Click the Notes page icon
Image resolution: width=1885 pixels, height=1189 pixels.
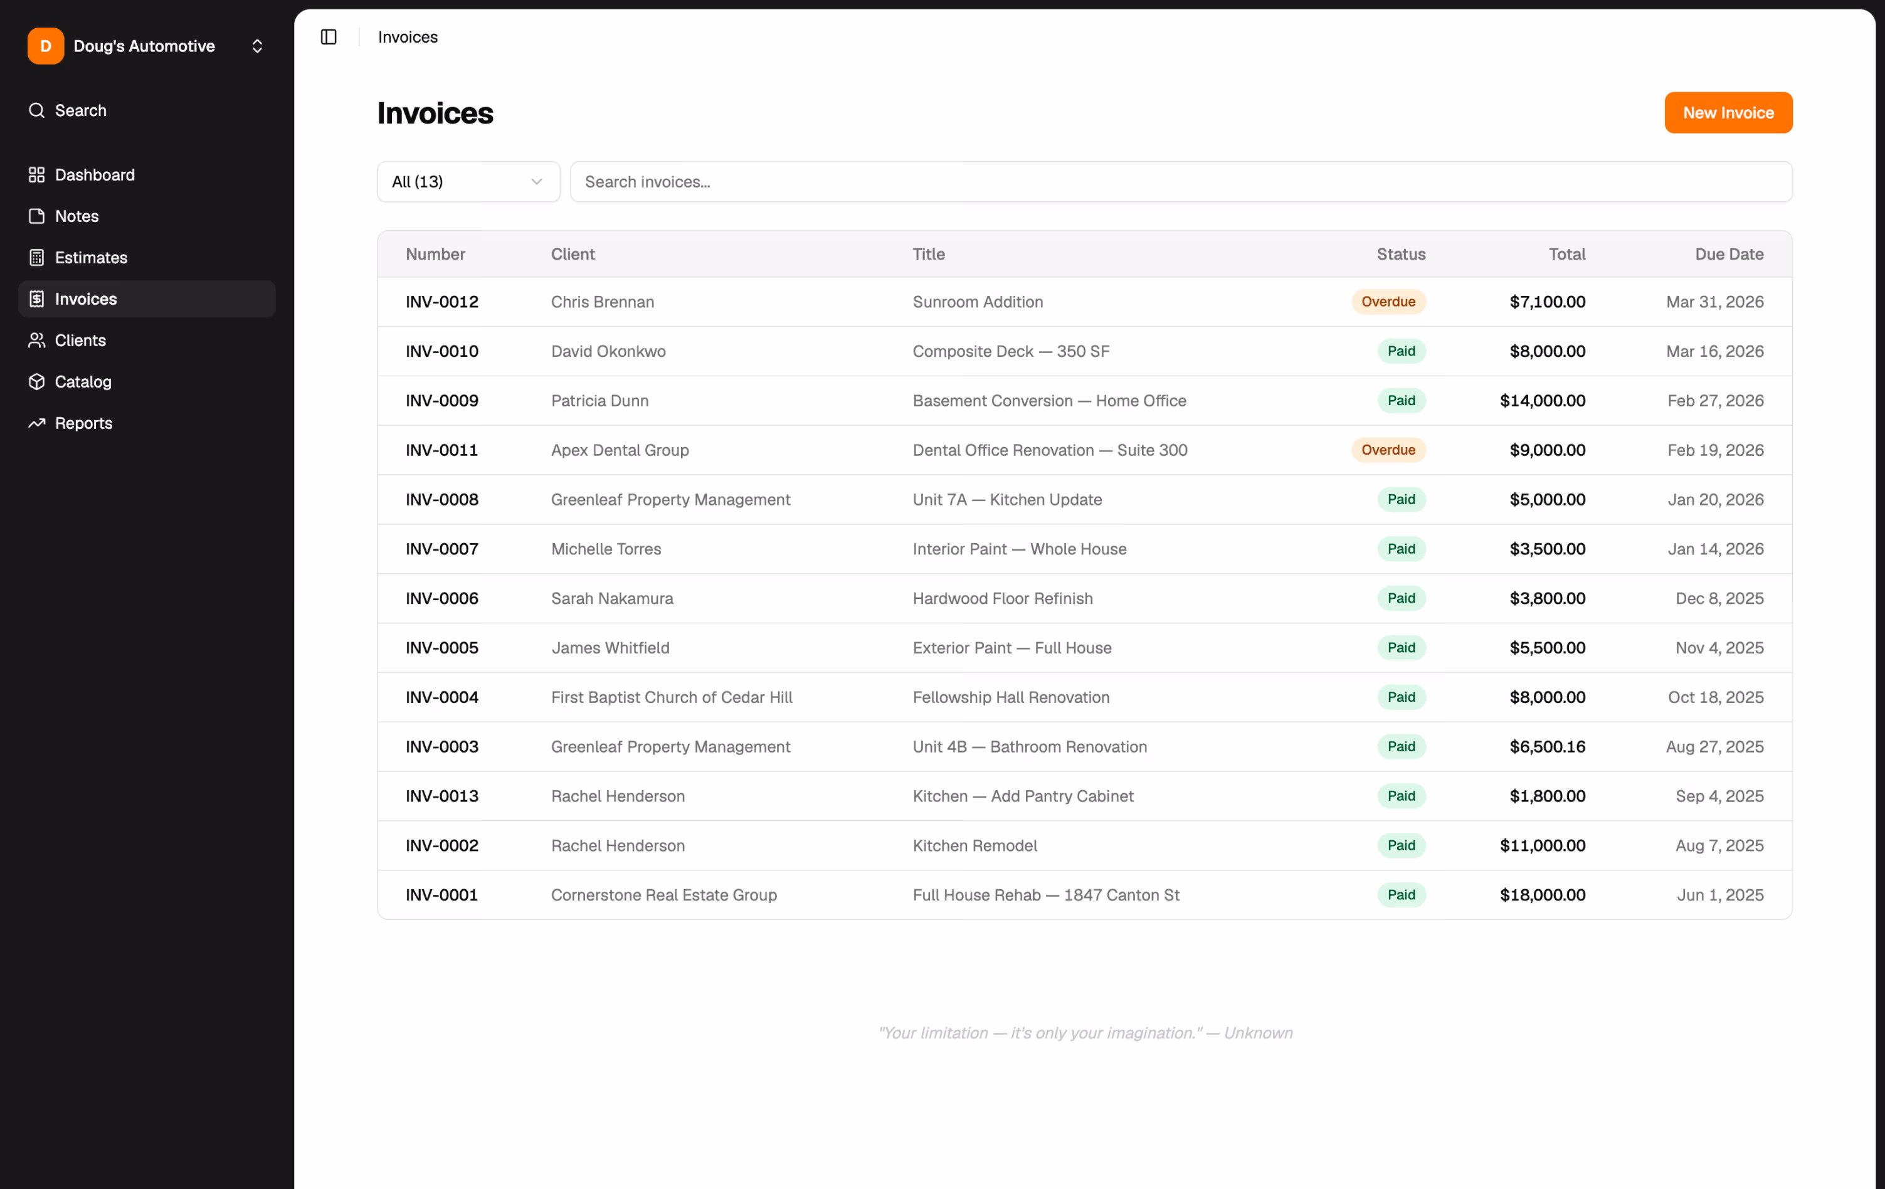[37, 216]
